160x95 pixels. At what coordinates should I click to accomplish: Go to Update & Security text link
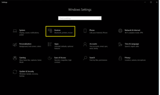click(x=26, y=72)
